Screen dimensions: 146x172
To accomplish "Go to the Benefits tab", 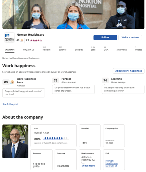I will 79,50.
